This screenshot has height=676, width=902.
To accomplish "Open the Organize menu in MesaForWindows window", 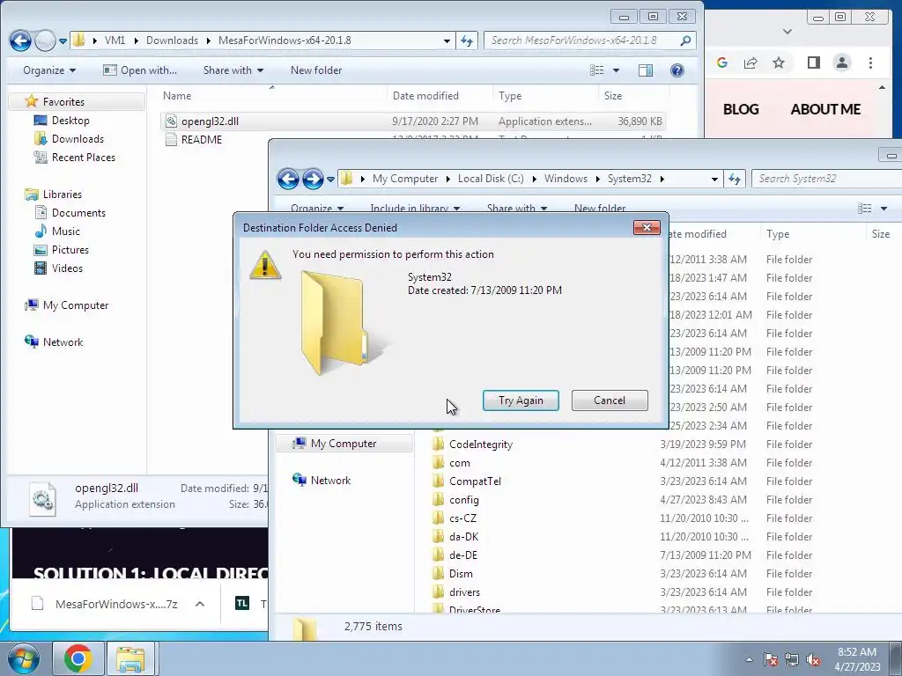I will pyautogui.click(x=49, y=70).
